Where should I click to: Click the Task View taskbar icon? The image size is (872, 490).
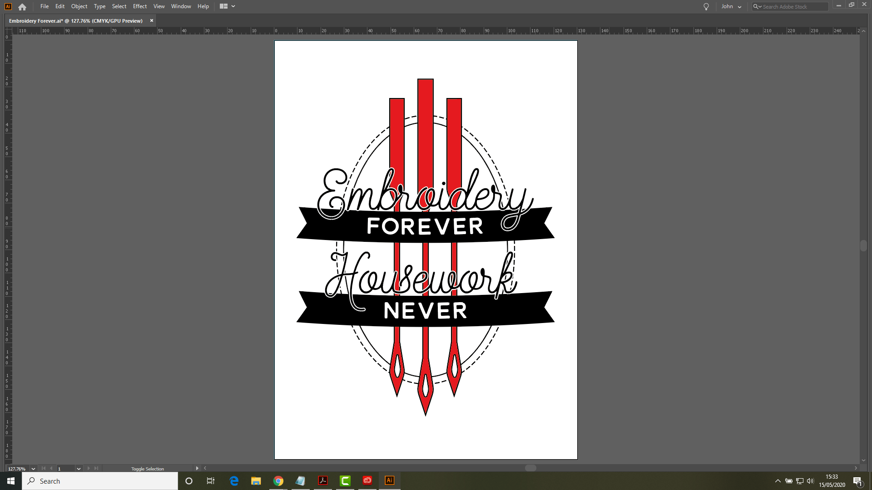point(211,481)
